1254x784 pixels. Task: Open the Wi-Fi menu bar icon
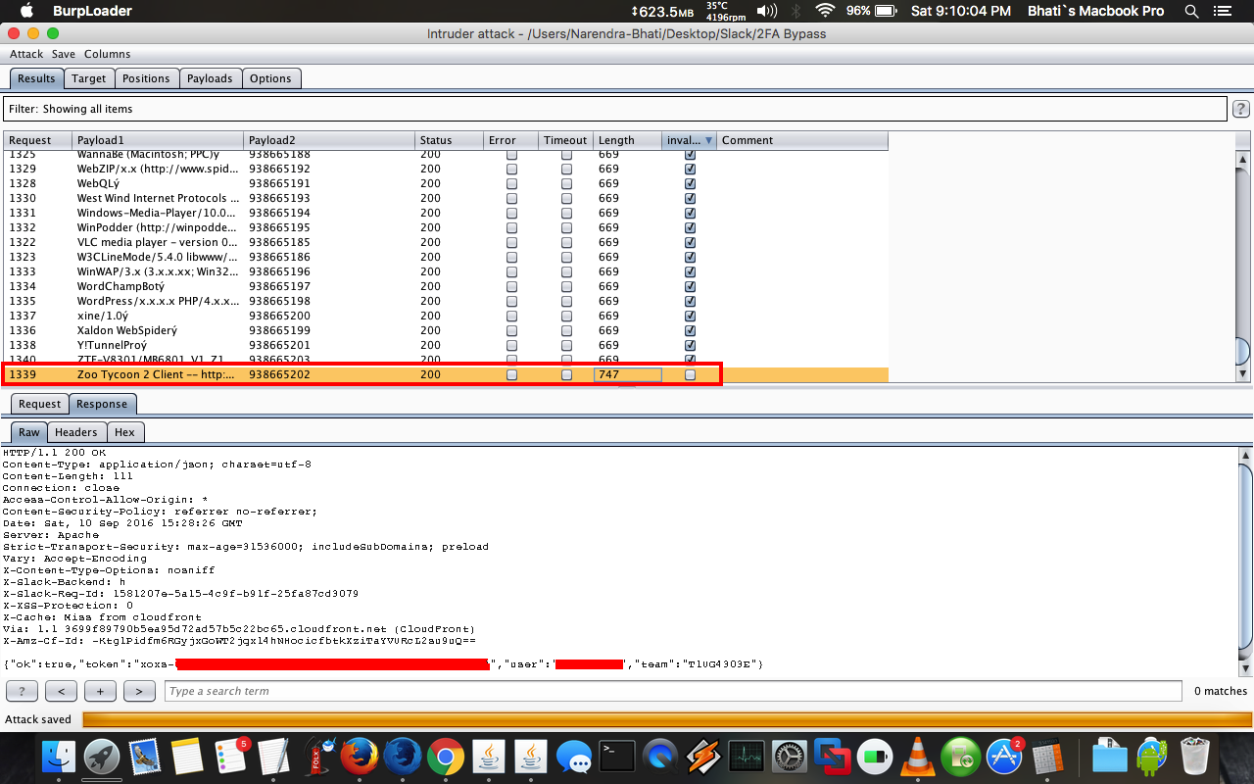pyautogui.click(x=826, y=11)
